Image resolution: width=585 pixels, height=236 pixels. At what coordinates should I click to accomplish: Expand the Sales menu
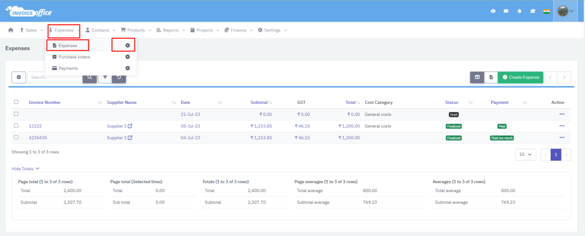31,30
